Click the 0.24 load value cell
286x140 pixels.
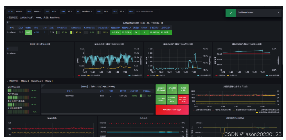(x=52, y=32)
